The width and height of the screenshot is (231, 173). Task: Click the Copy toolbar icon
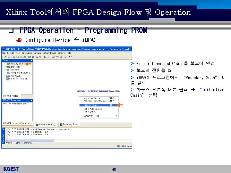17,57
